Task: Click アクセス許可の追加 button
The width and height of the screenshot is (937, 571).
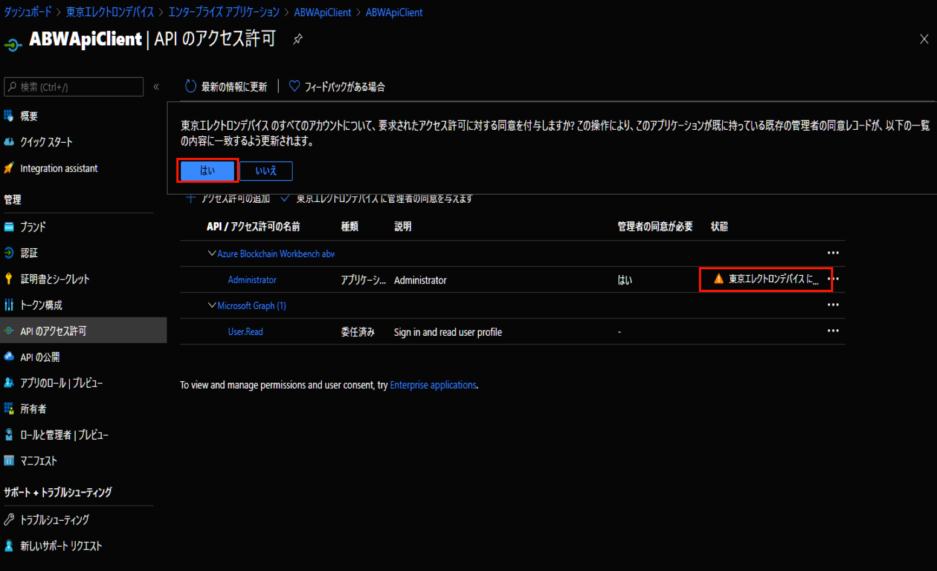Action: pos(228,199)
